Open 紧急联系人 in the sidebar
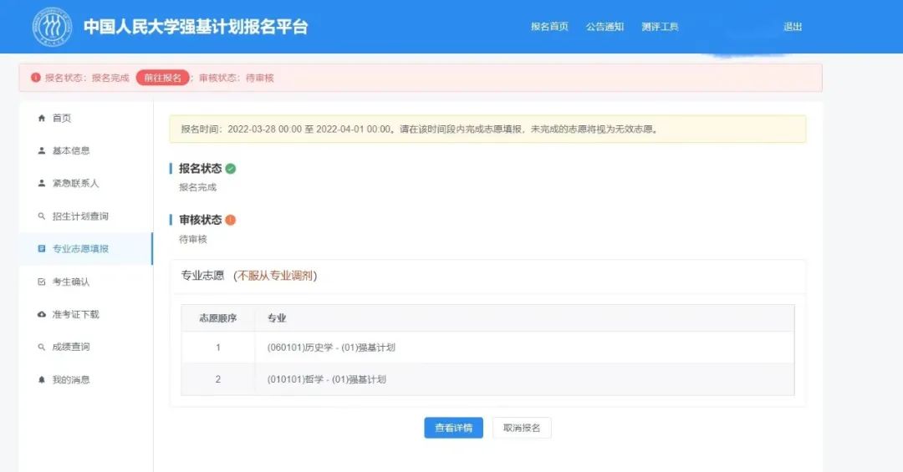The height and width of the screenshot is (472, 903). point(86,183)
